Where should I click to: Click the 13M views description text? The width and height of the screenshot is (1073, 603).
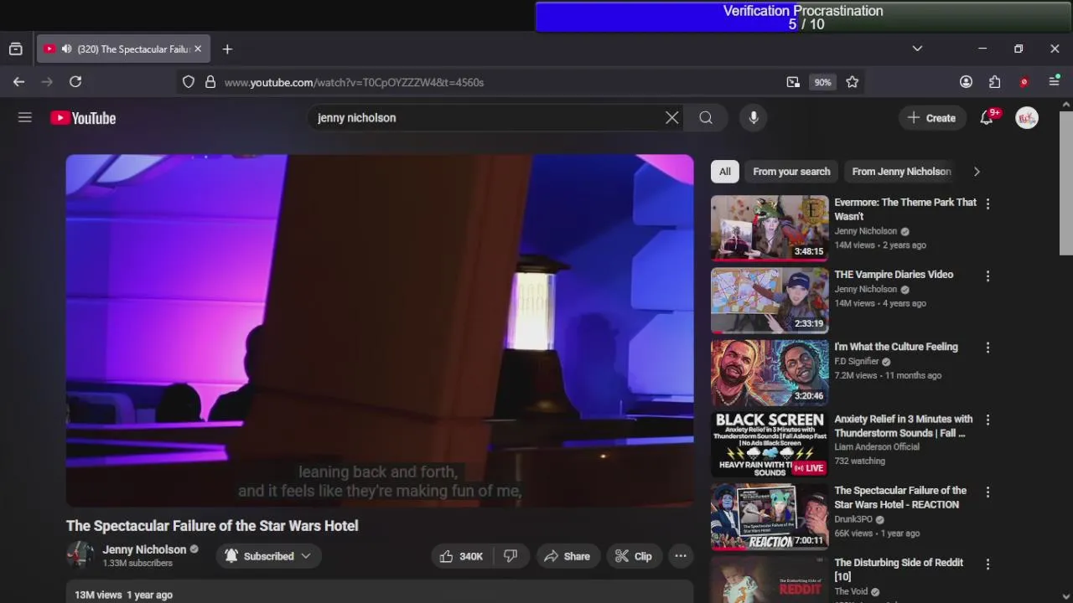(x=123, y=595)
